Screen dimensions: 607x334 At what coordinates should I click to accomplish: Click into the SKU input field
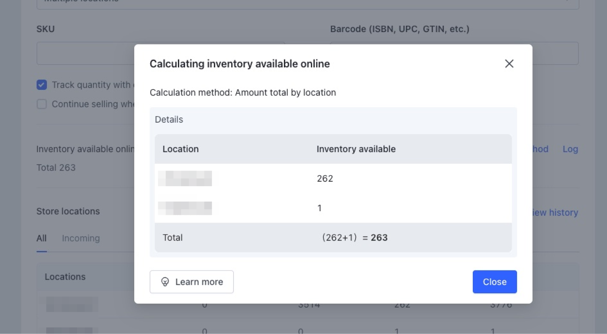point(86,54)
